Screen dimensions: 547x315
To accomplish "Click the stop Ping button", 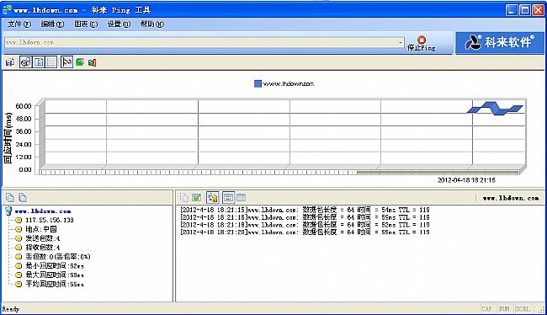I will coord(422,43).
